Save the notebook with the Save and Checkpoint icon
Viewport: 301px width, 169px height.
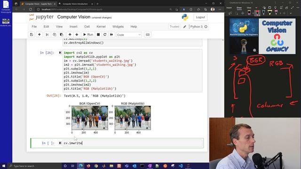point(32,35)
